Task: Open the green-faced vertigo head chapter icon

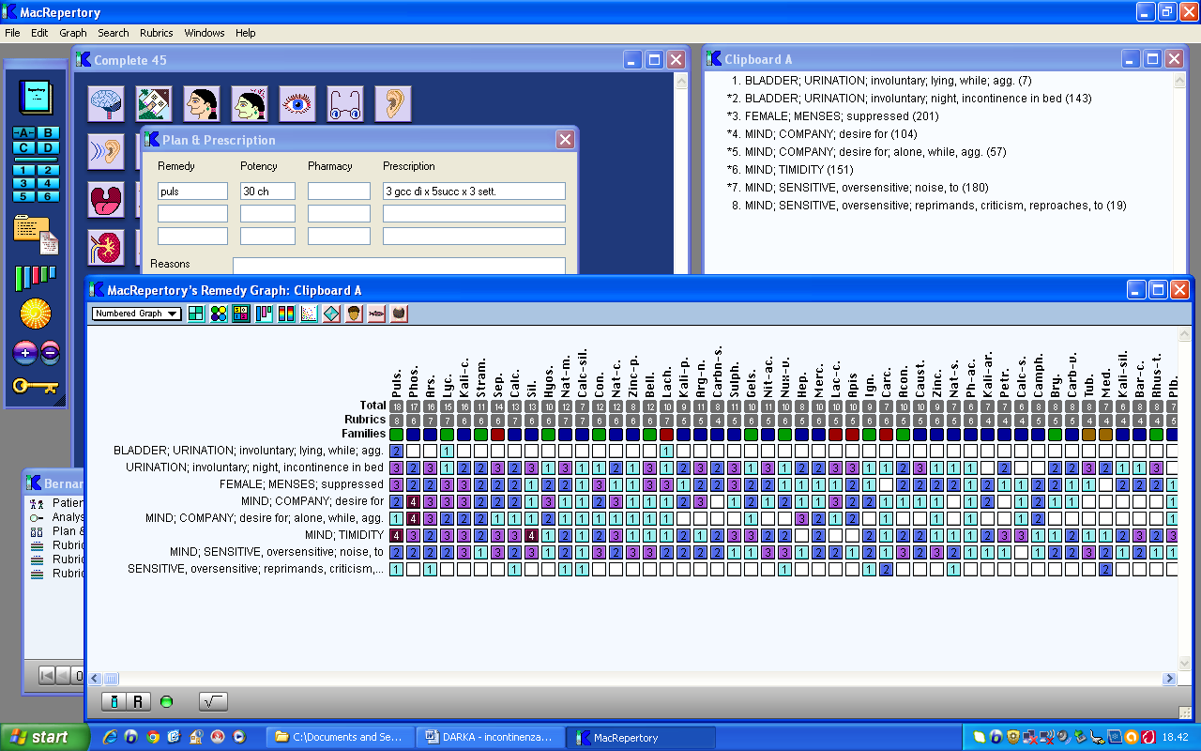Action: (250, 103)
